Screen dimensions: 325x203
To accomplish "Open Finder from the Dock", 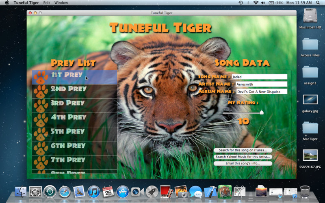I will tap(21, 192).
